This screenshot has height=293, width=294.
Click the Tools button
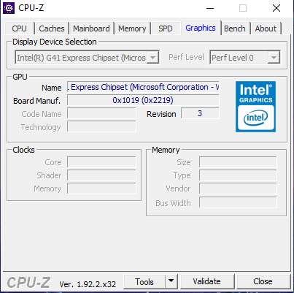tap(144, 281)
